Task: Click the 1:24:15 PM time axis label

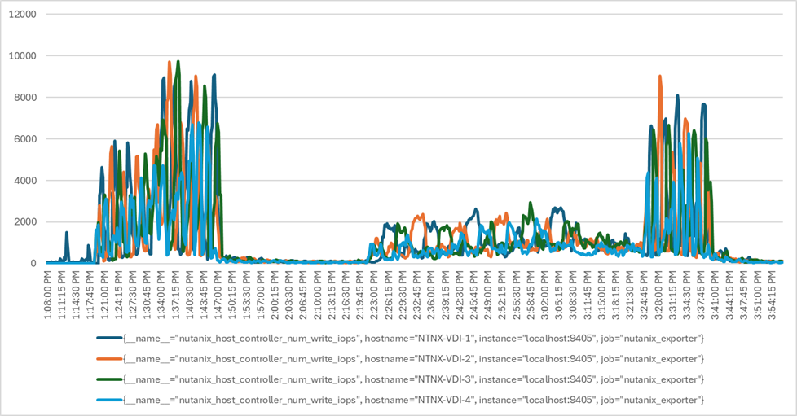Action: 119,296
